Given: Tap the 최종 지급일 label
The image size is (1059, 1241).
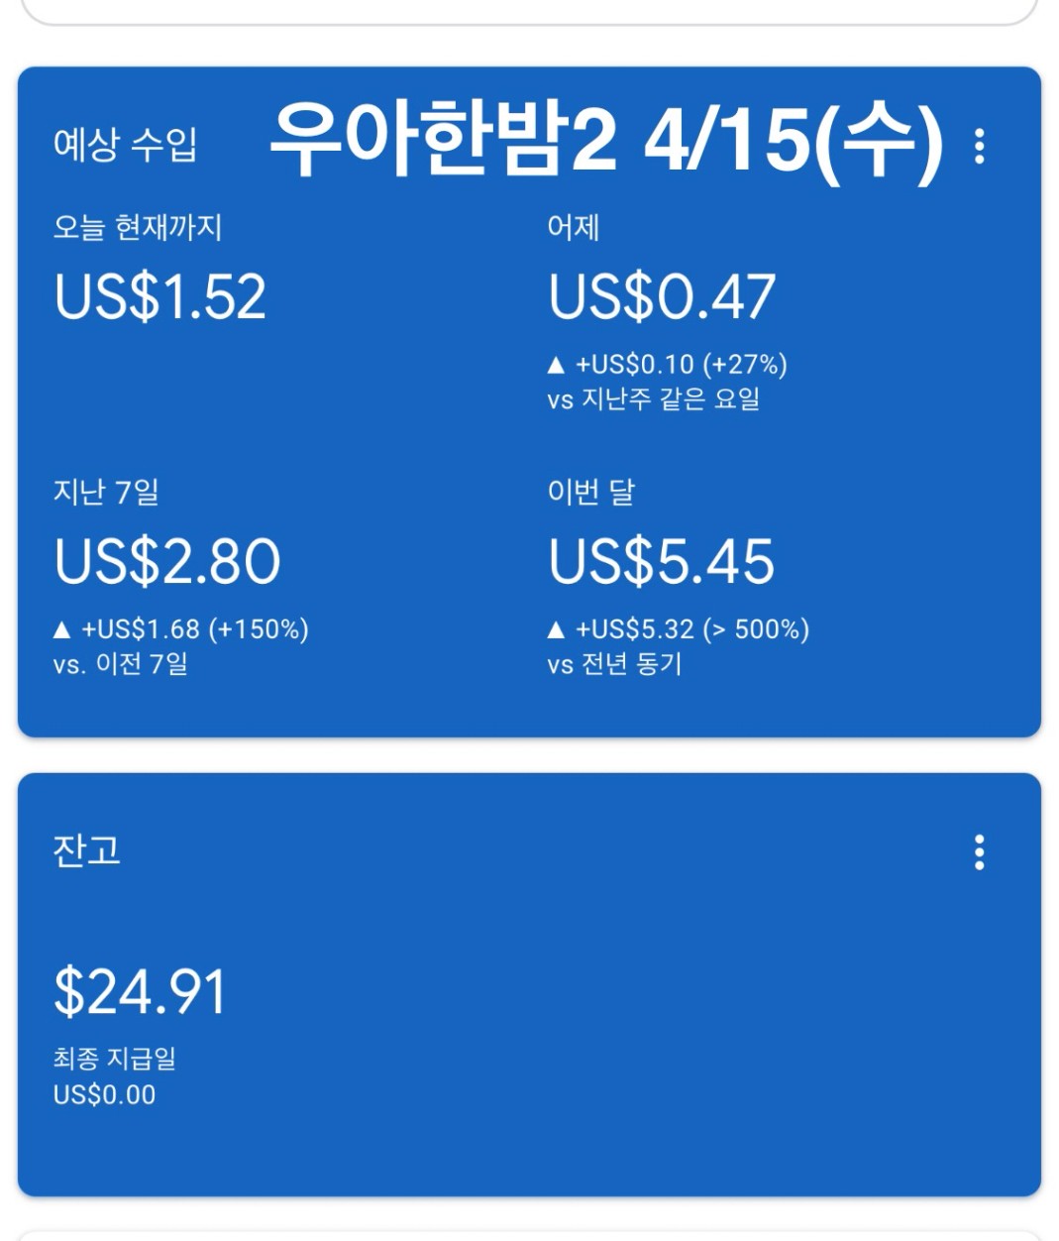Looking at the screenshot, I should tap(115, 1059).
